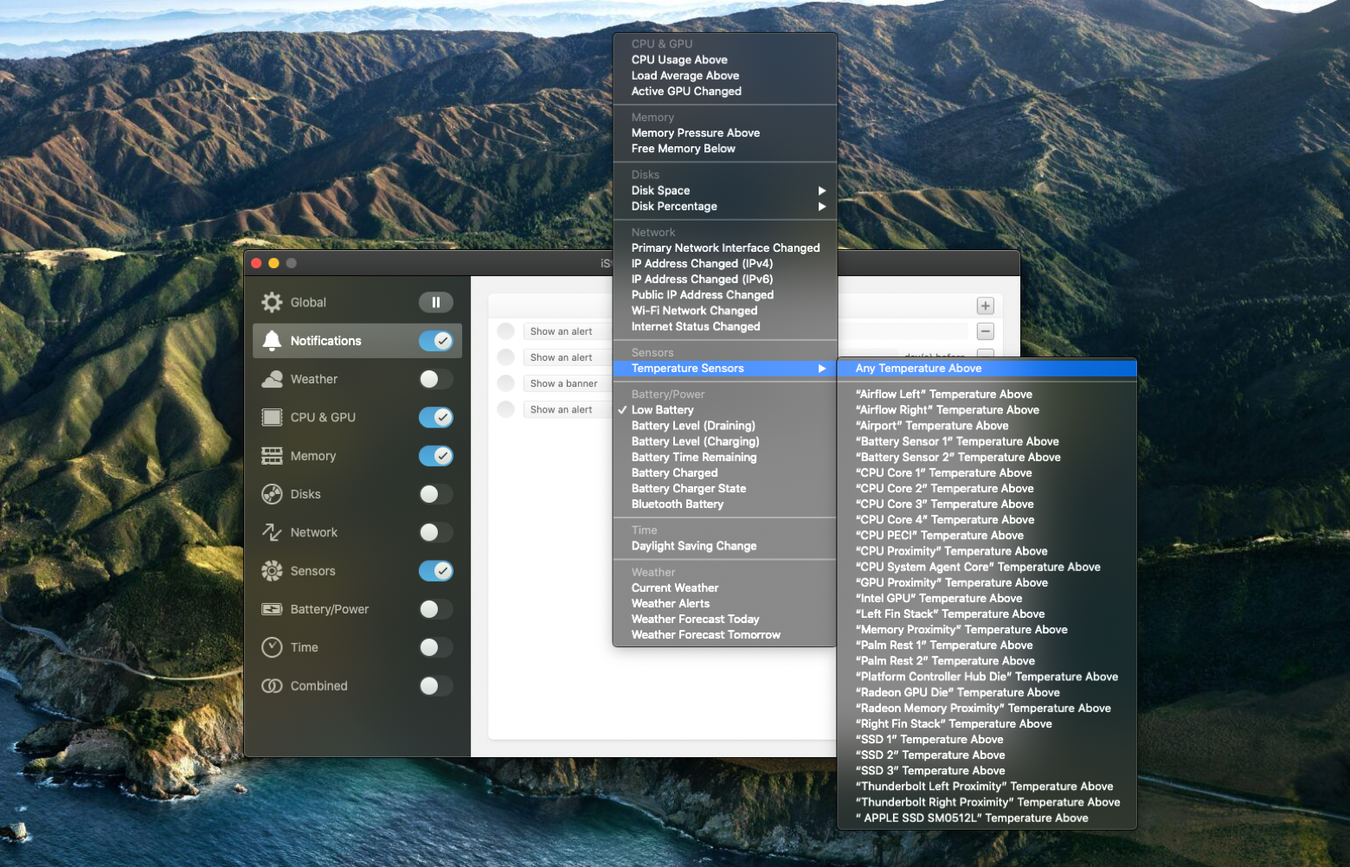The image size is (1350, 867).
Task: Click the Memory section icon
Action: coord(272,456)
